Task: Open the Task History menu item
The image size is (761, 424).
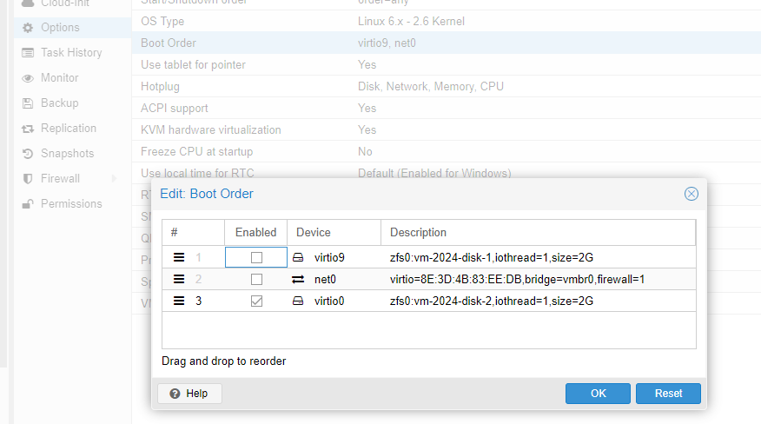Action: 70,52
